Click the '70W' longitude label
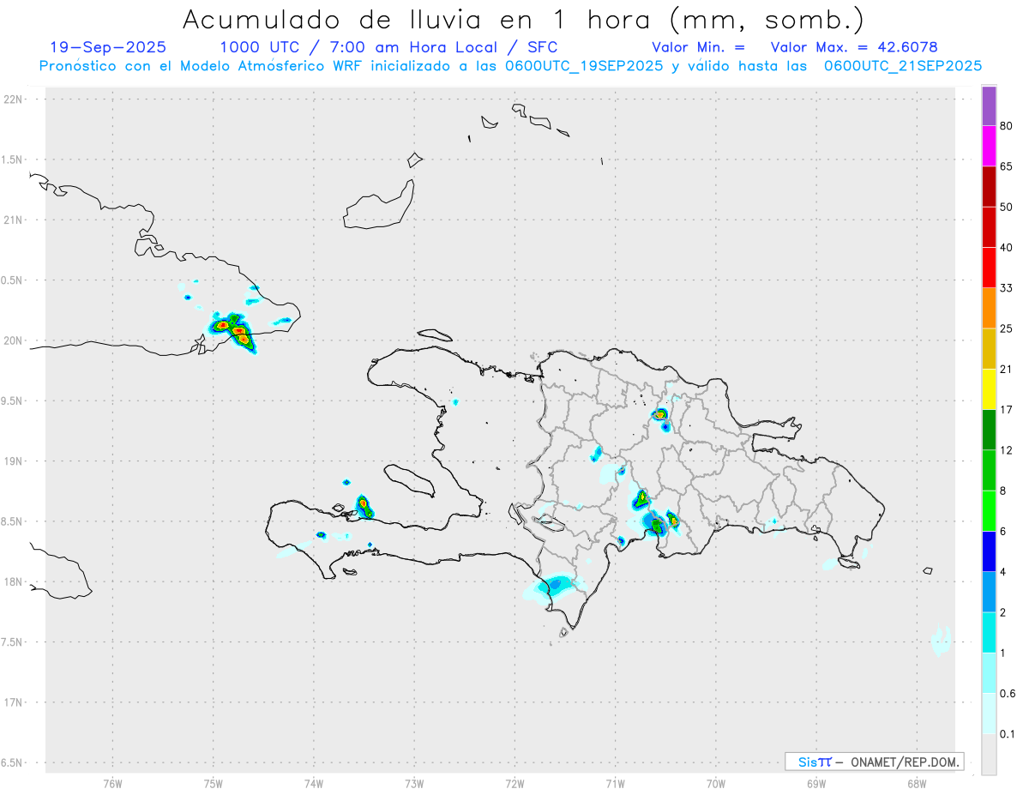The image size is (1029, 795). pos(715,784)
